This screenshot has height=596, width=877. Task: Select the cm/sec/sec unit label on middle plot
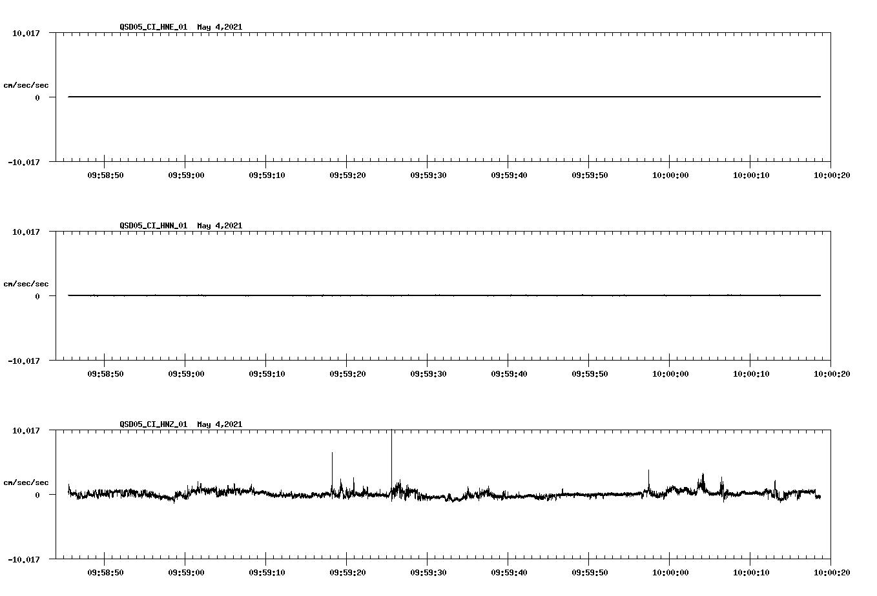pos(26,283)
